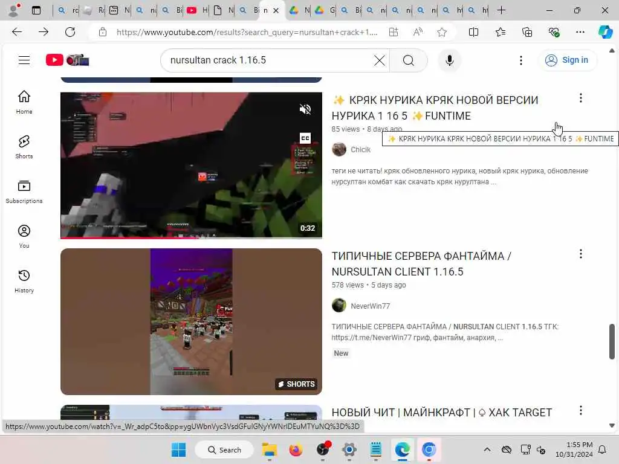Image resolution: width=619 pixels, height=464 pixels.
Task: Open Shorts in sidebar
Action: 24,147
